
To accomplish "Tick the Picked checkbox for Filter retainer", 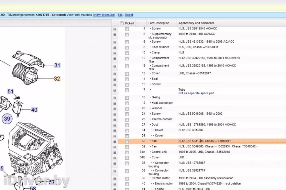I will 127,48.
